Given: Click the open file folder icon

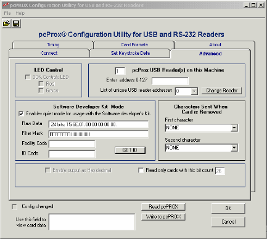Looking at the screenshot, I should pyautogui.click(x=6, y=23).
